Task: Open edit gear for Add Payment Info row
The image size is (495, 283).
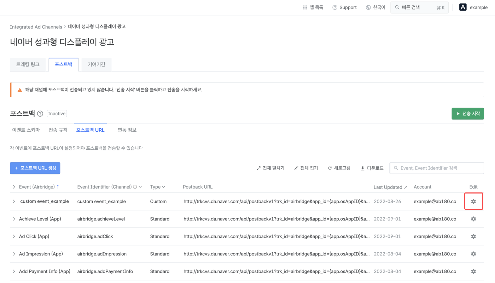Action: (x=473, y=271)
